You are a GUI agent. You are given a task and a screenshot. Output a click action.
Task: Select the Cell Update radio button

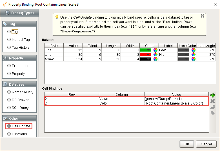9,126
